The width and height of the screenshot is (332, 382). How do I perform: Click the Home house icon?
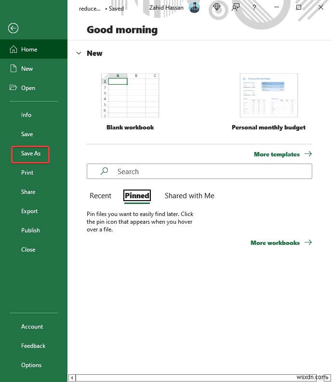[13, 50]
